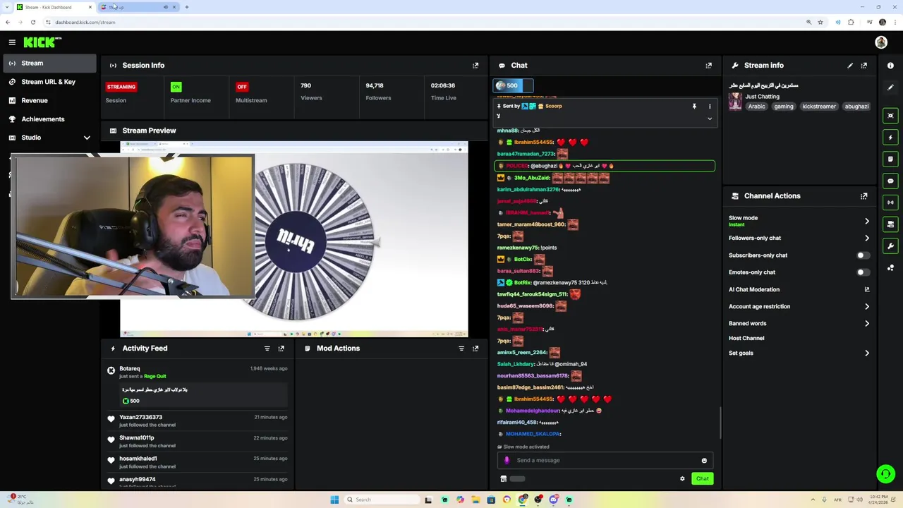This screenshot has height=508, width=903.
Task: Open filter options in Activity Feed
Action: point(267,349)
